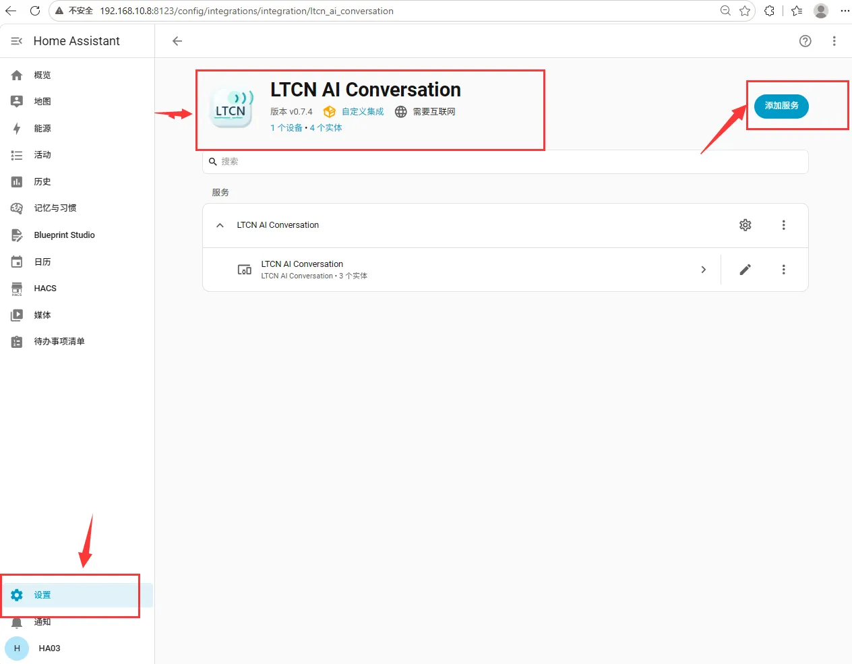Click the LTCN integration logo
Screen dimensions: 852x664
coord(231,109)
